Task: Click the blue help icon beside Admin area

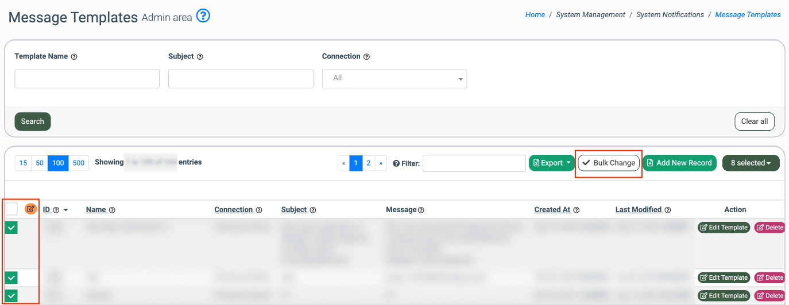Action: pyautogui.click(x=203, y=16)
